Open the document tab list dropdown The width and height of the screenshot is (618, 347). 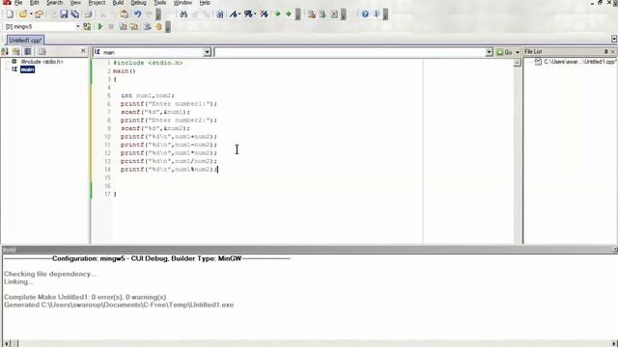click(x=614, y=39)
